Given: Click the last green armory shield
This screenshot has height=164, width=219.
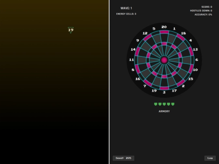Looking at the screenshot, I should [x=173, y=104].
